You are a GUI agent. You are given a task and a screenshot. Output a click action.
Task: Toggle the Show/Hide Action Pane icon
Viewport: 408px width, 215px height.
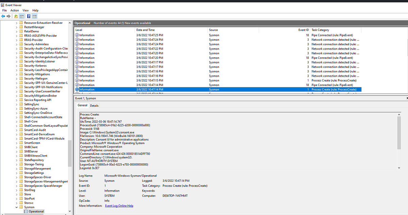pyautogui.click(x=35, y=16)
